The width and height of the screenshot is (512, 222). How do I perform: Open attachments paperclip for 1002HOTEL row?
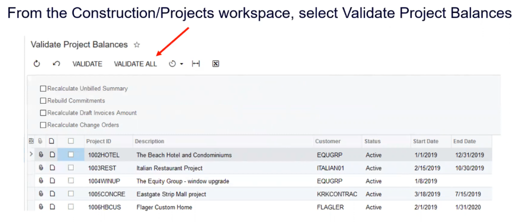[x=41, y=155]
